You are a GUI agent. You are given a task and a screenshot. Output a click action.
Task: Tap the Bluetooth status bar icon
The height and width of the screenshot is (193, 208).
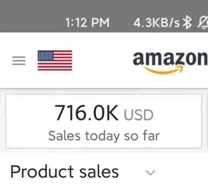tap(187, 22)
